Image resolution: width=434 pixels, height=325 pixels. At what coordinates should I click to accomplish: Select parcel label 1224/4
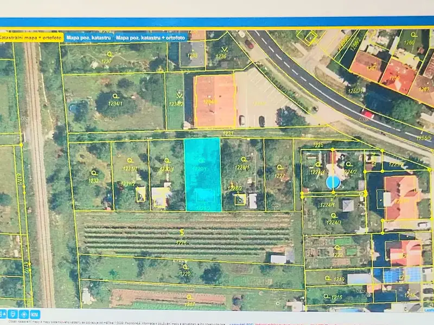point(317,172)
